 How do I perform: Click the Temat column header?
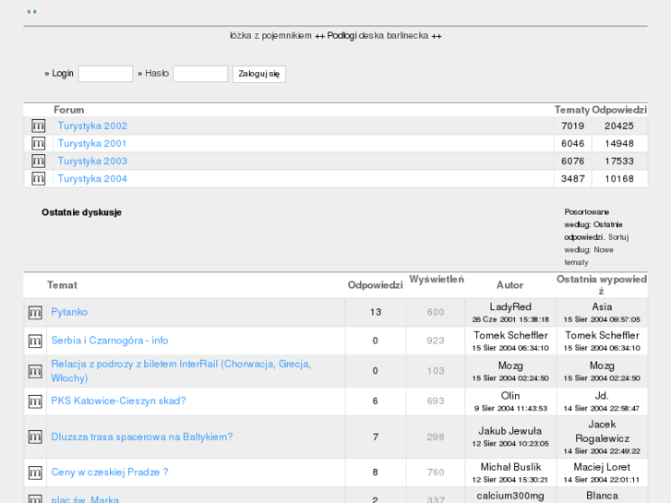coord(62,285)
